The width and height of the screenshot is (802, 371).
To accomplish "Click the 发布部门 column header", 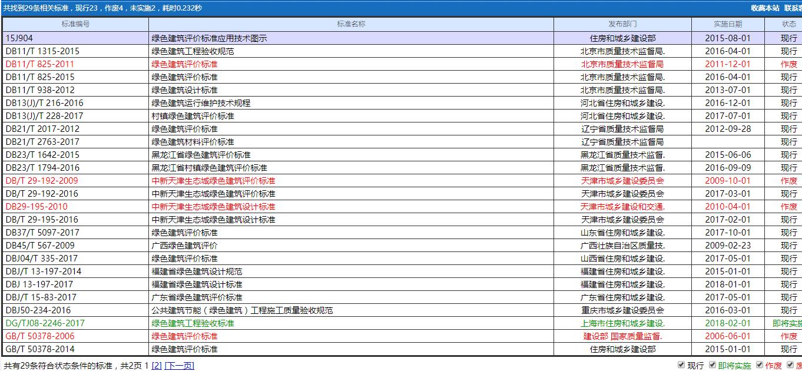I will [621, 24].
